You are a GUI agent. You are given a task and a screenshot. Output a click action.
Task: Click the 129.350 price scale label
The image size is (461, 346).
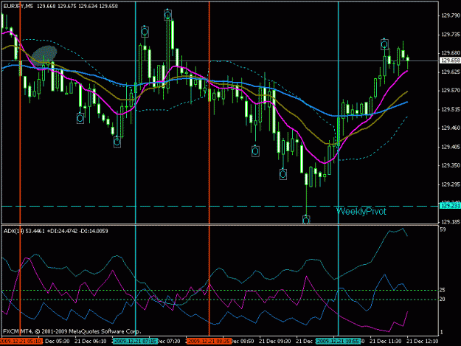click(x=450, y=165)
